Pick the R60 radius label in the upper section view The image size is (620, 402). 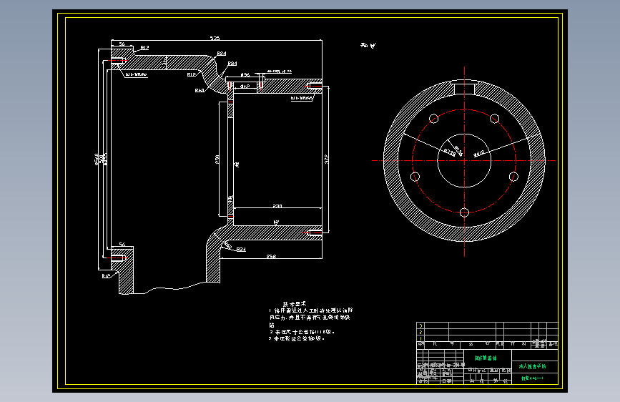coord(200,90)
